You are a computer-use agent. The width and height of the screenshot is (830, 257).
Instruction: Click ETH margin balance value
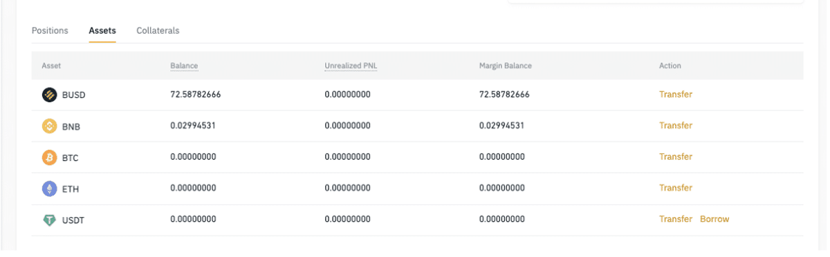tap(502, 188)
